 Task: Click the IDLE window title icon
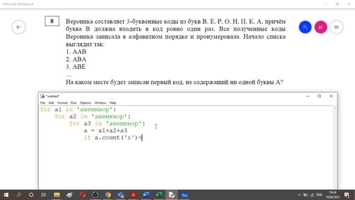42,96
